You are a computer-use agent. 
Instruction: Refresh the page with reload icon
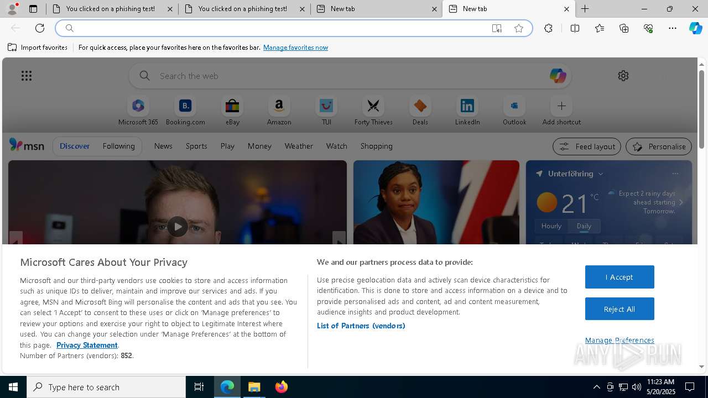coord(40,28)
